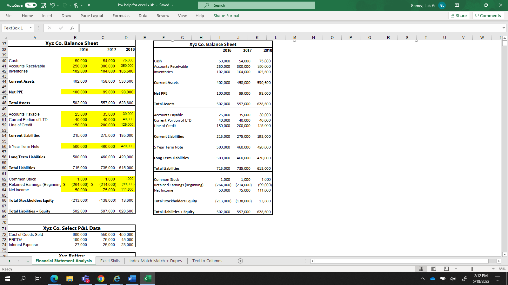Open the Insert Function (fx) dialog
Screen dimensions: 508x285
coord(72,28)
